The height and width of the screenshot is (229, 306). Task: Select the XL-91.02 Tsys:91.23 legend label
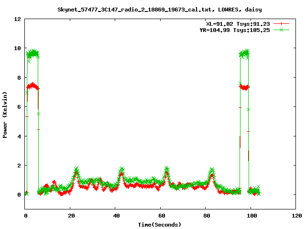(x=238, y=24)
